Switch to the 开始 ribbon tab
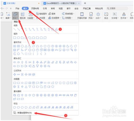This screenshot has width=134, height=121. [17, 9]
